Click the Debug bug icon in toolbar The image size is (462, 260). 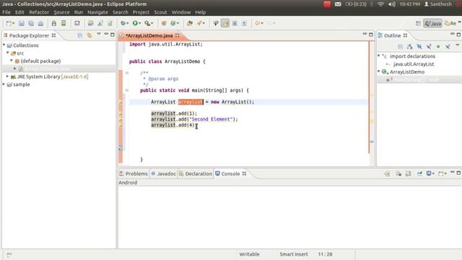point(123,23)
